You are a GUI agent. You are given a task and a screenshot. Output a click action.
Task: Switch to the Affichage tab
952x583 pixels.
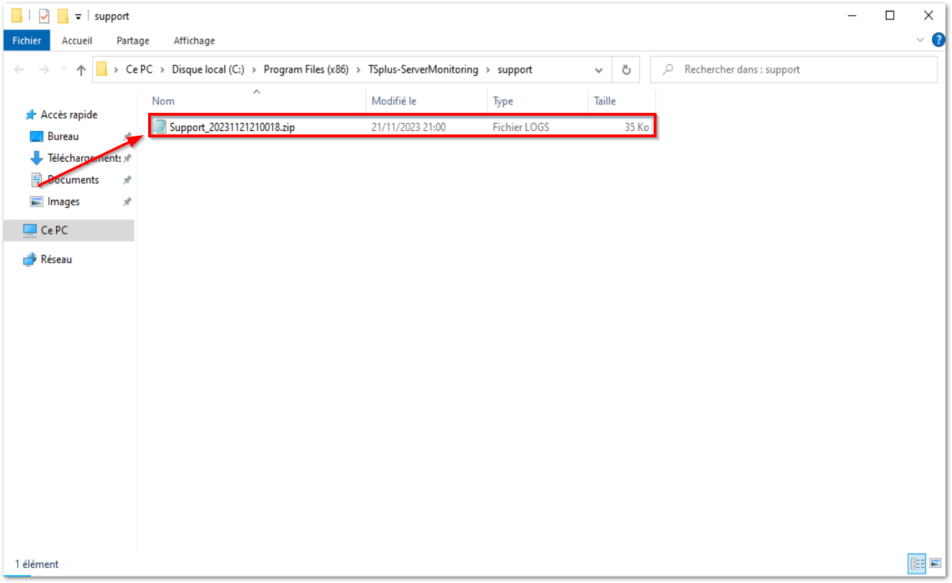point(193,40)
